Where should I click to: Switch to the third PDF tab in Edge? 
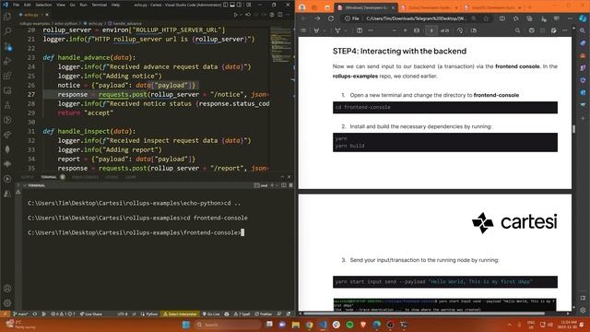(493, 7)
